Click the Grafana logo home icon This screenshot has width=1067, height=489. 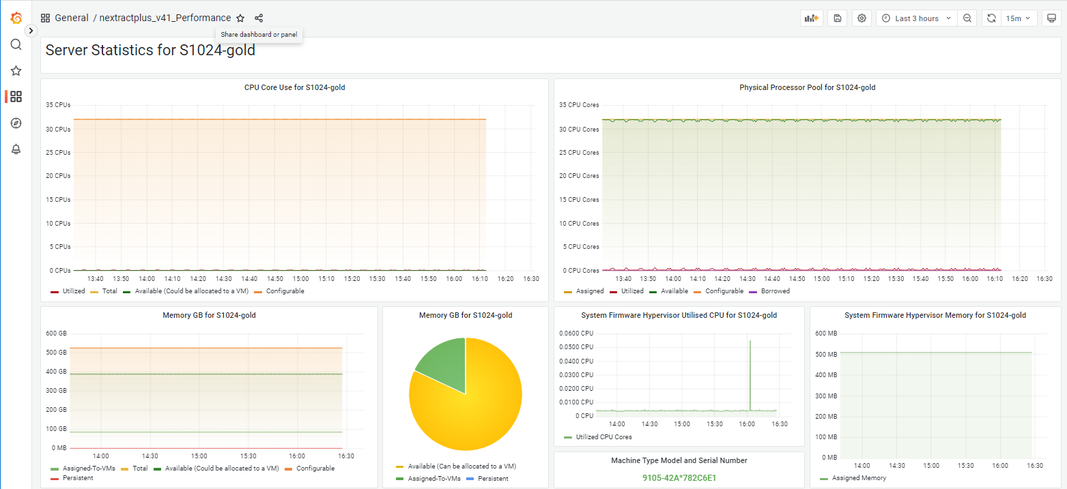click(16, 18)
